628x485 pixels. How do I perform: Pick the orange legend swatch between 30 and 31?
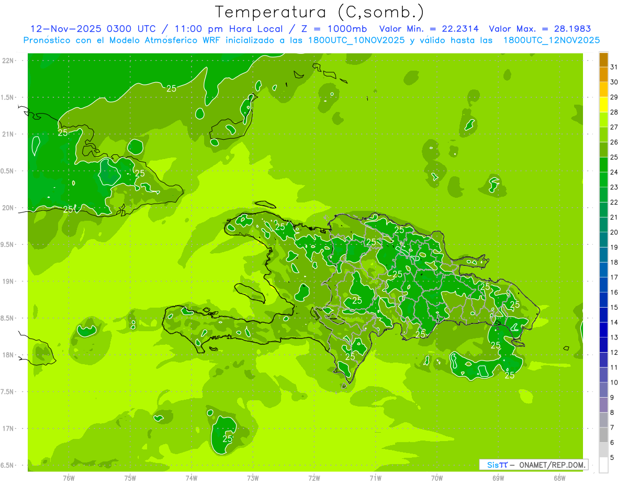pyautogui.click(x=603, y=75)
